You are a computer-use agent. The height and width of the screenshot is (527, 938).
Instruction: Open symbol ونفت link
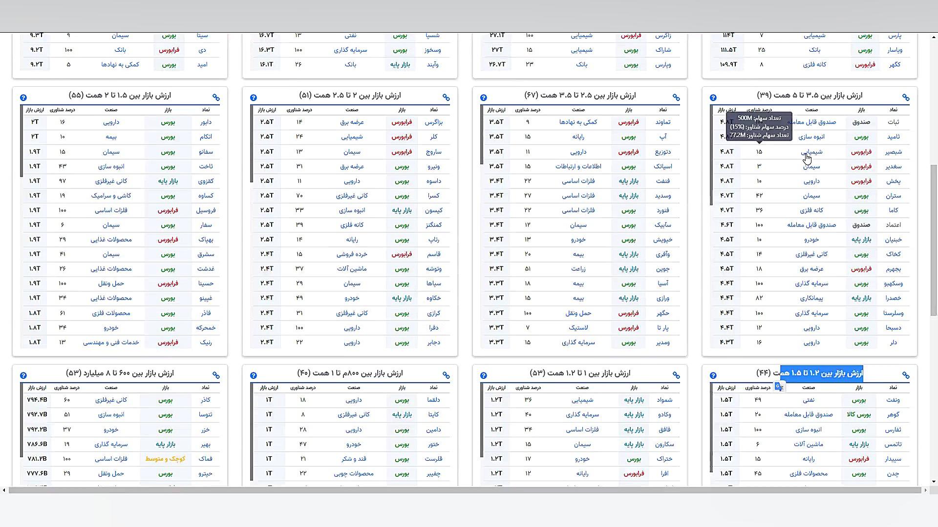tap(893, 400)
